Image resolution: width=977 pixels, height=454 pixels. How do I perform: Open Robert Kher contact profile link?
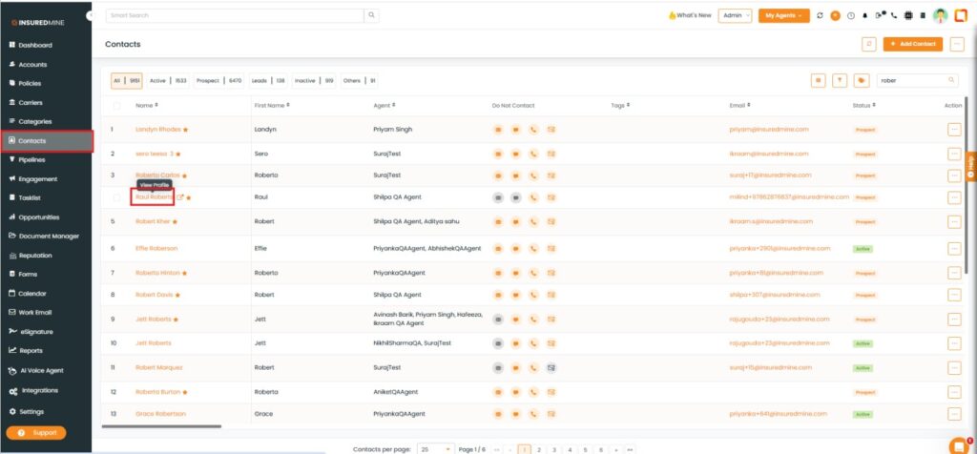[x=152, y=221]
